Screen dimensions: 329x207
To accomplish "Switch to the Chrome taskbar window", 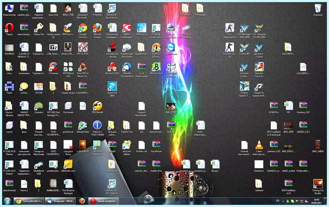I will 29,201.
